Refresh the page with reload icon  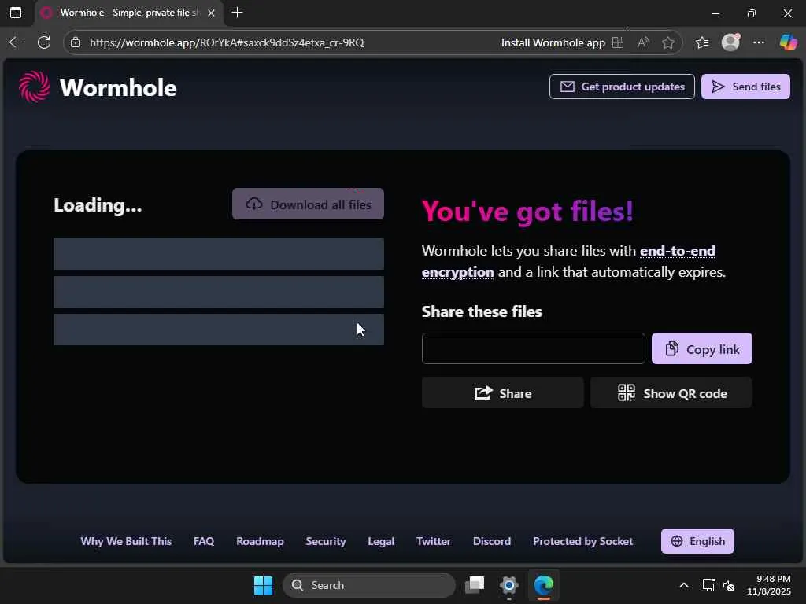44,42
